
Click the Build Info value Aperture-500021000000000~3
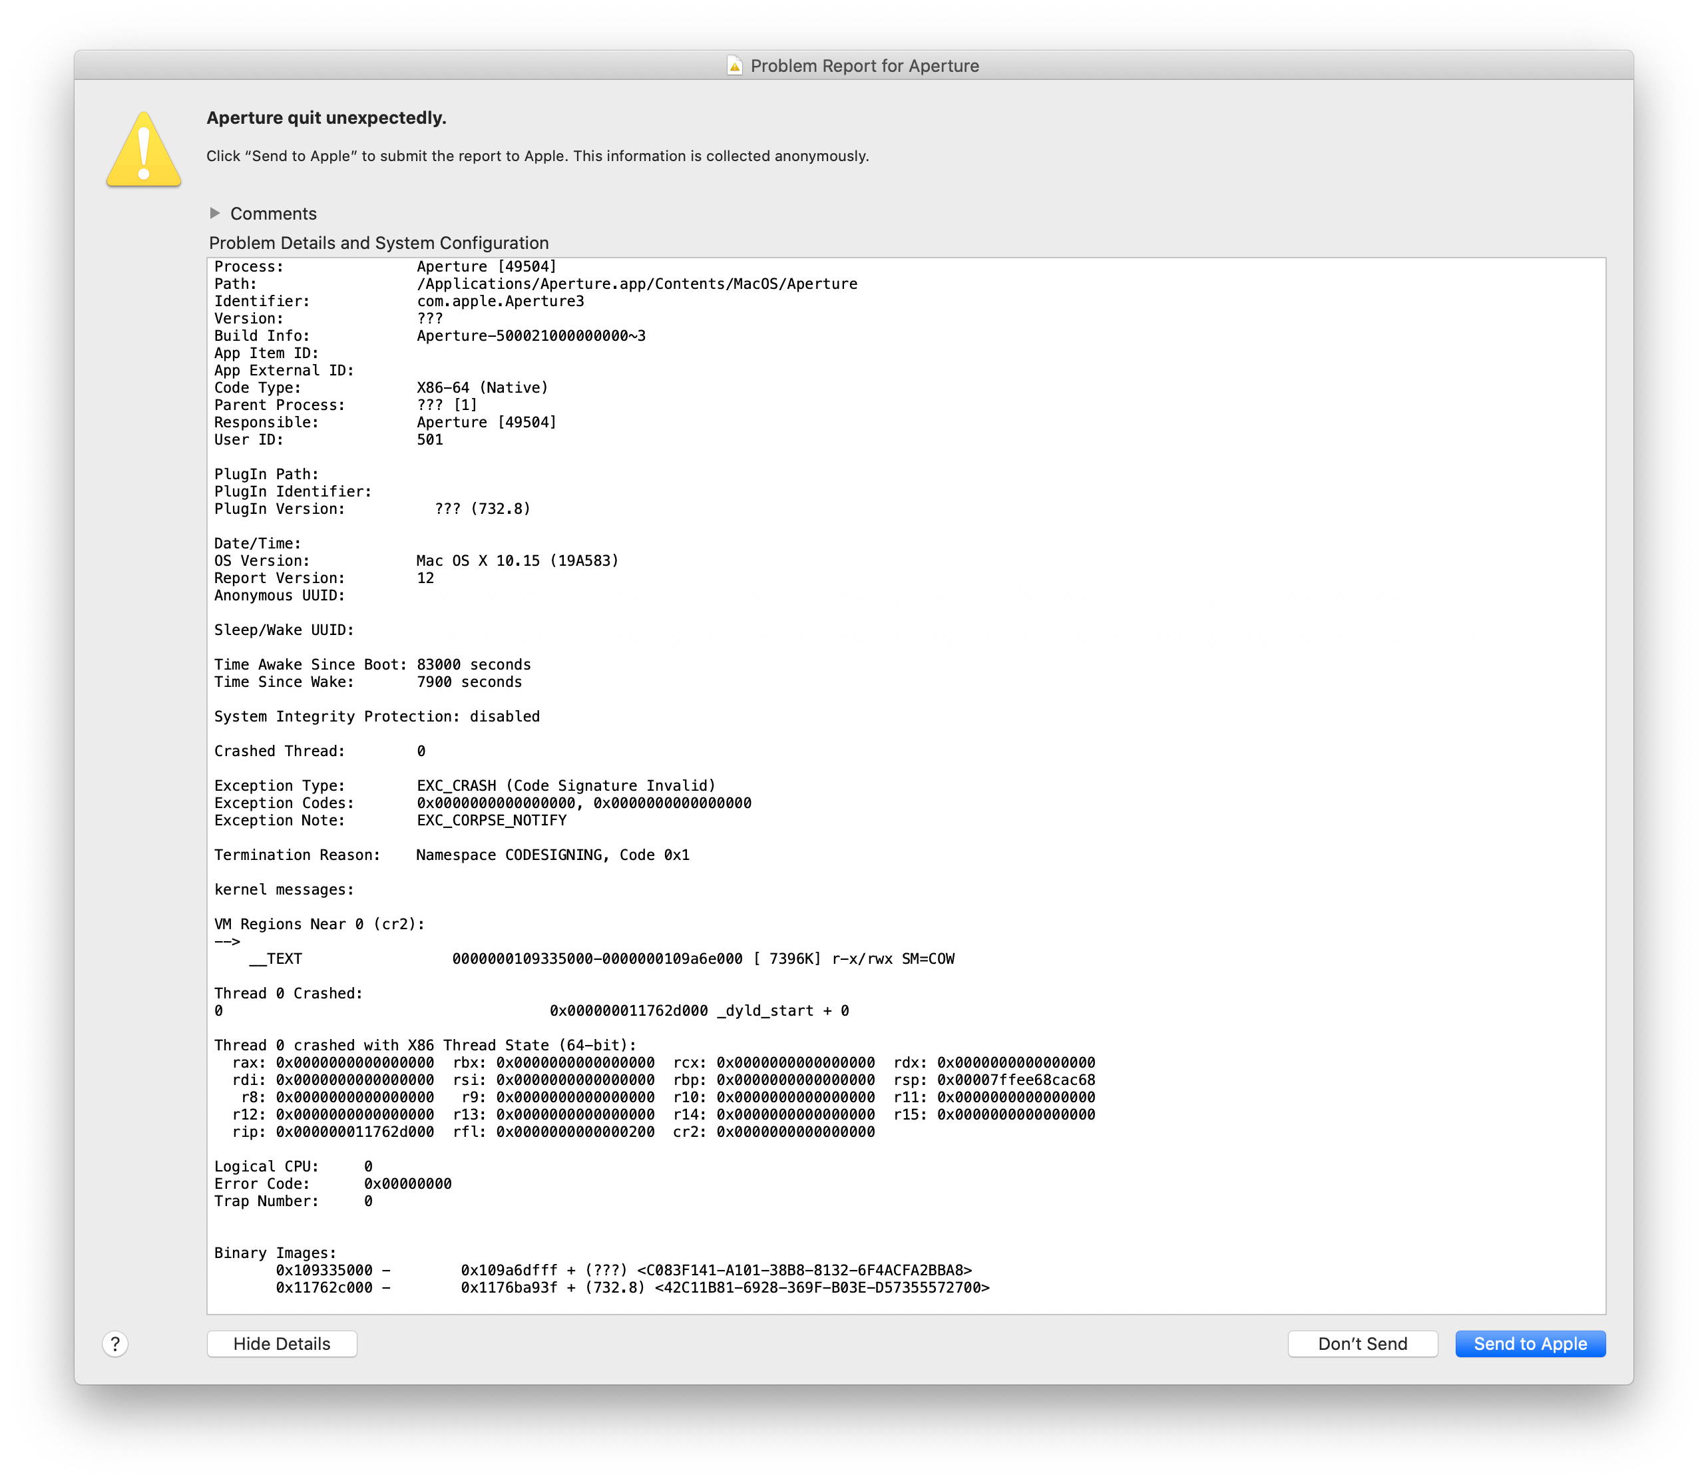pos(531,336)
